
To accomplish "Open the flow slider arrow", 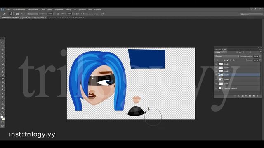I will click(x=73, y=14).
